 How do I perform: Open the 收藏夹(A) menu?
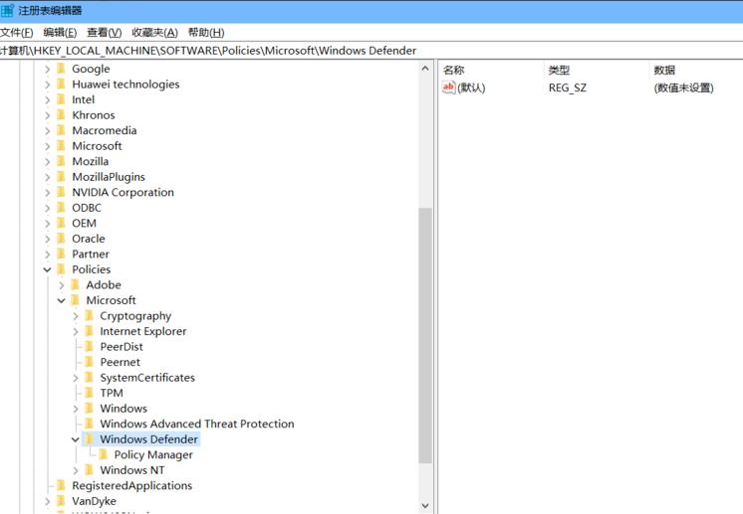(155, 32)
